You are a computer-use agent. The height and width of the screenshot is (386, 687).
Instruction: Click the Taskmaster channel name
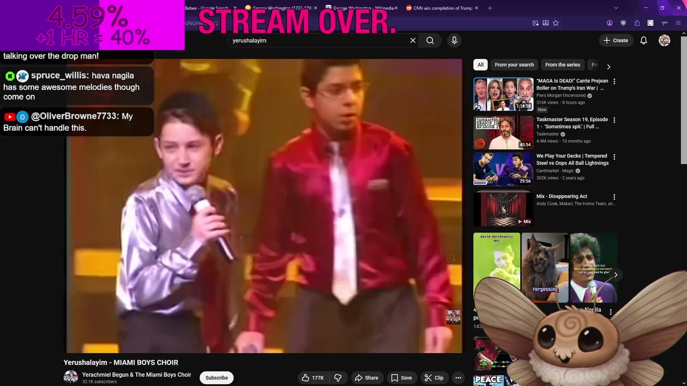coord(547,134)
